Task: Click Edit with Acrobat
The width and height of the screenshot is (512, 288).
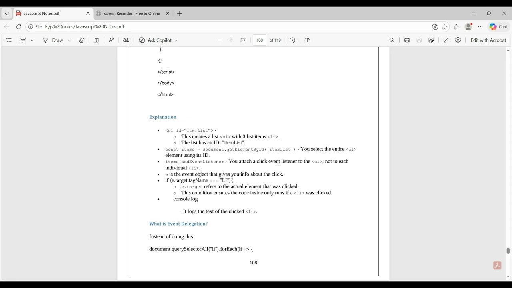Action: (488, 40)
